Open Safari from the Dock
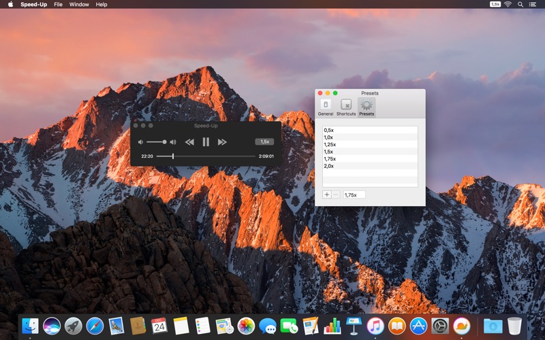This screenshot has height=340, width=545. [95, 326]
